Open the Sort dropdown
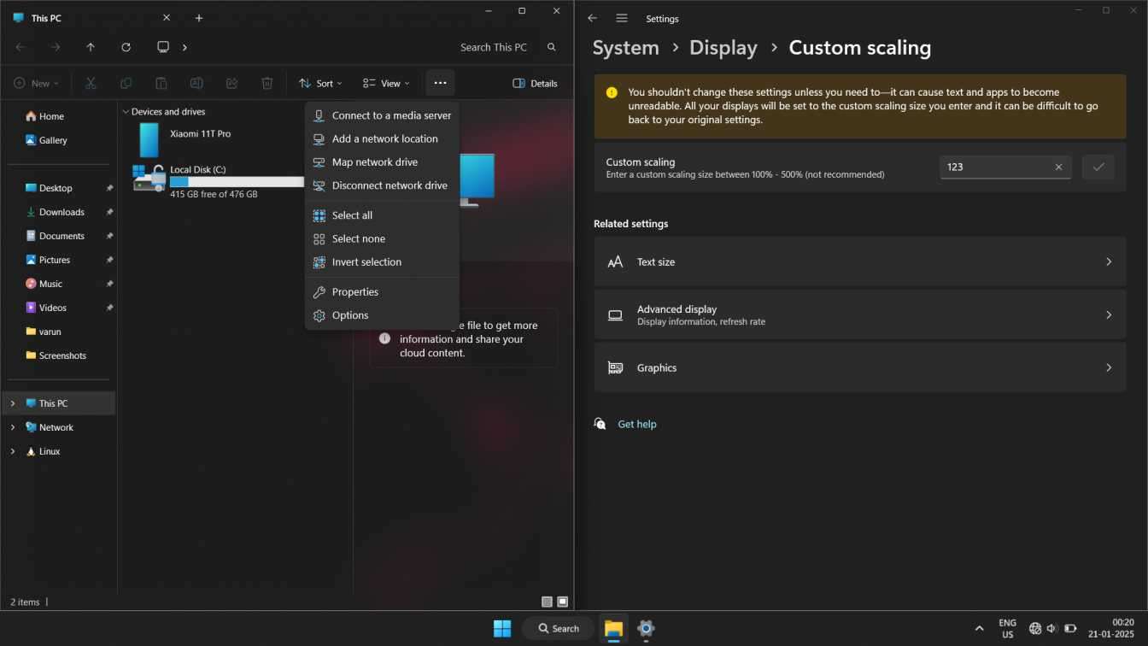This screenshot has height=646, width=1148. [x=320, y=83]
